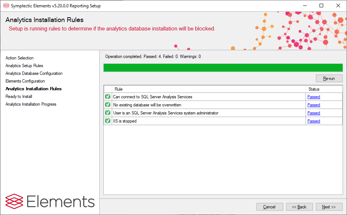Screen dimensions: 347x215
Task: Select Analytics Installation Progress step
Action: coord(31,104)
